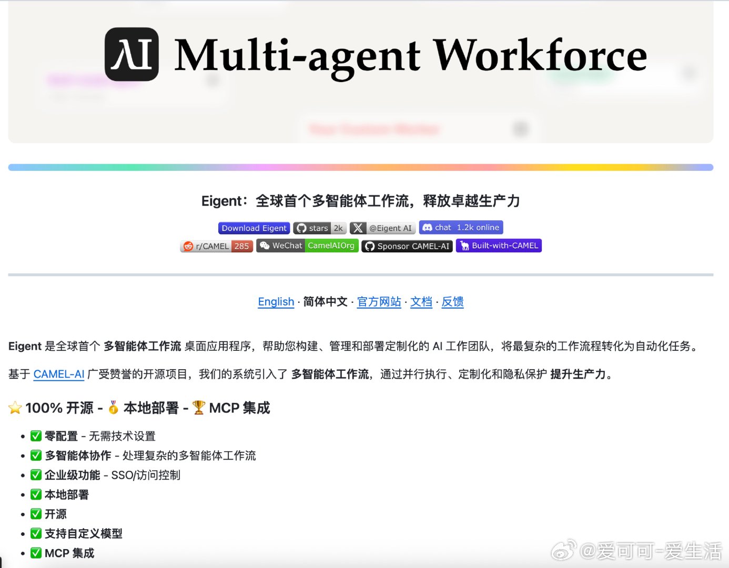Click the trophy emoji before MCP 集成 heading
Image resolution: width=729 pixels, height=568 pixels.
[199, 408]
